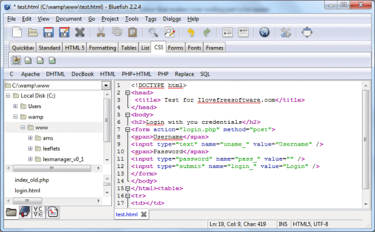Copy the selection using the Copy toolbar icon
This screenshot has width=375, height=232.
click(117, 32)
